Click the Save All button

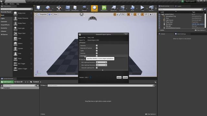point(18,82)
